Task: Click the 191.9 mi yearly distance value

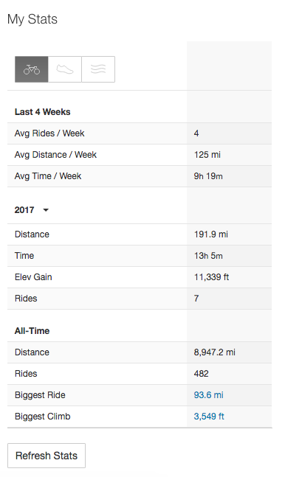Action: tap(211, 234)
